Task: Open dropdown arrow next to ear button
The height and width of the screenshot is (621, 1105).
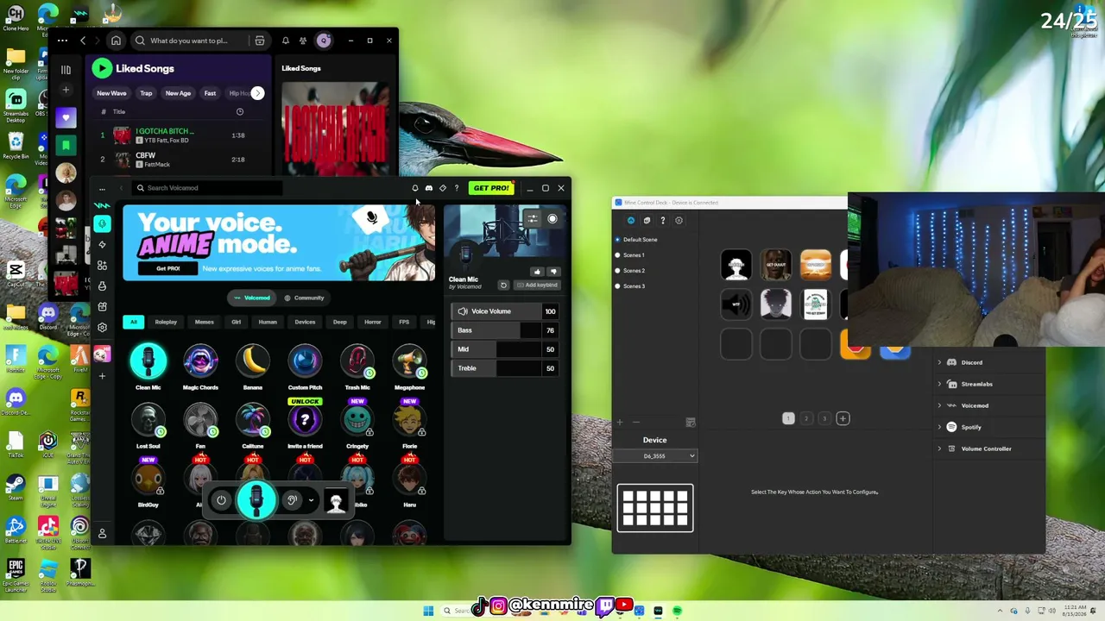Action: point(311,500)
